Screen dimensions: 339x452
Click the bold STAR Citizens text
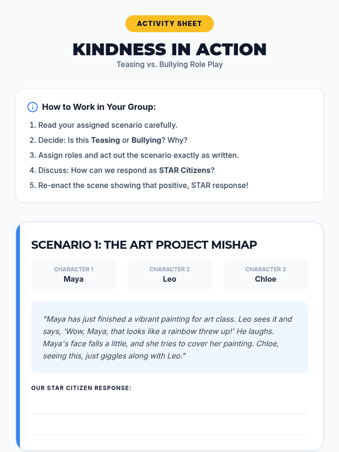[x=185, y=170]
